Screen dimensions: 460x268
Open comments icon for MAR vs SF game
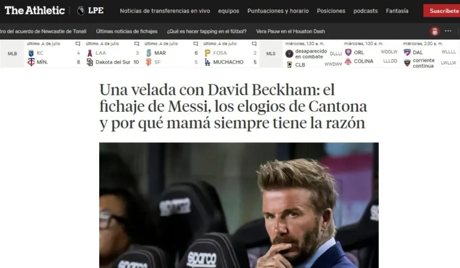tap(195, 44)
